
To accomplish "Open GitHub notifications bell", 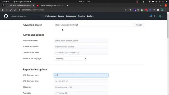I will (x=151, y=16).
